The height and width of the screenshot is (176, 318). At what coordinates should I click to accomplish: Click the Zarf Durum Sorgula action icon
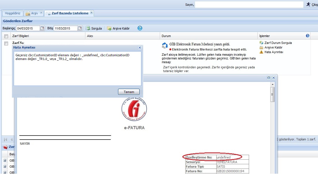click(x=261, y=43)
